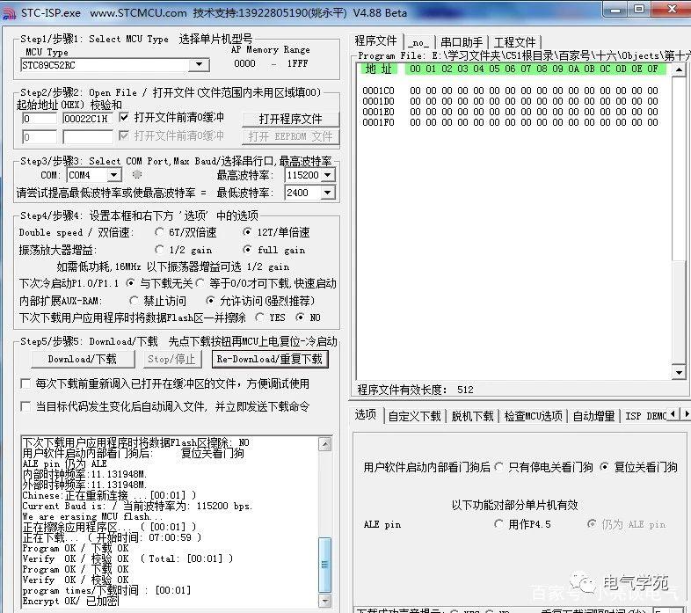Select 12T/单倍速 radio option
Screen dimensions: 691x613
tap(247, 232)
